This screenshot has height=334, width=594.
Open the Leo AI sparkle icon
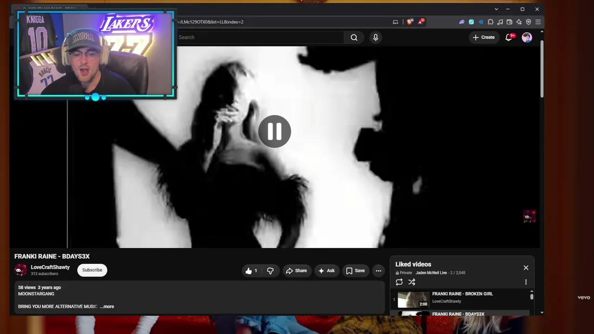[519, 22]
